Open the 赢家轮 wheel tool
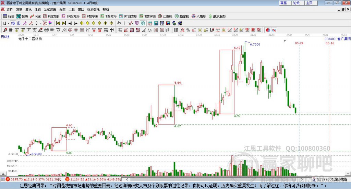351x189 pixels. [x=182, y=16]
